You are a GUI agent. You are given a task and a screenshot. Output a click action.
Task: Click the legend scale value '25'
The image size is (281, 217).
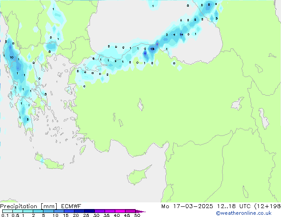click(x=86, y=215)
